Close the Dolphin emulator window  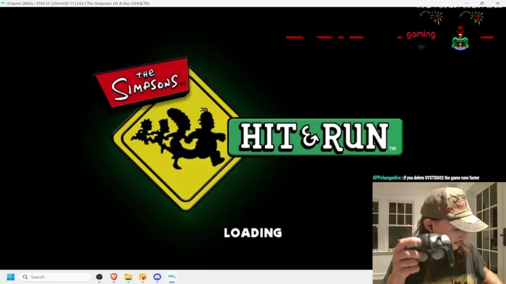pos(497,3)
